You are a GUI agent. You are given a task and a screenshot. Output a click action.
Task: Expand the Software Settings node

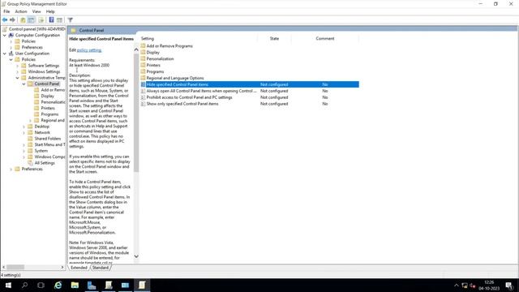tap(18, 66)
